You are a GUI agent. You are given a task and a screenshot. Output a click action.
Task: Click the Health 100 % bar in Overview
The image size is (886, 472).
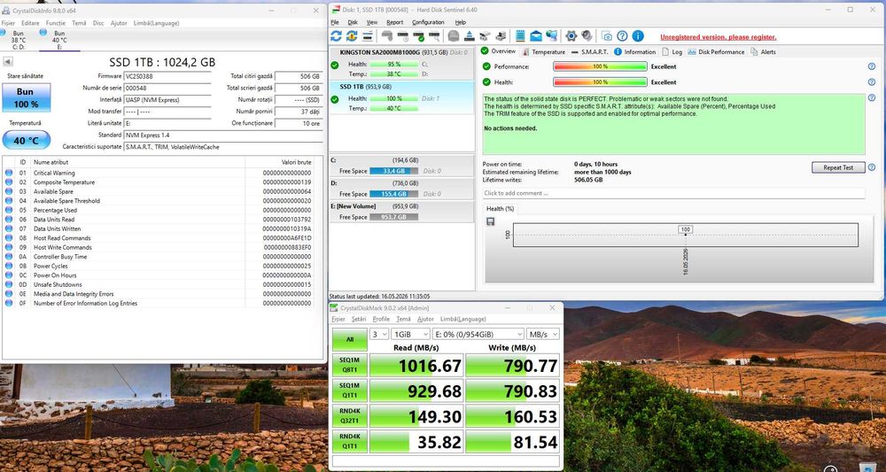(x=600, y=82)
